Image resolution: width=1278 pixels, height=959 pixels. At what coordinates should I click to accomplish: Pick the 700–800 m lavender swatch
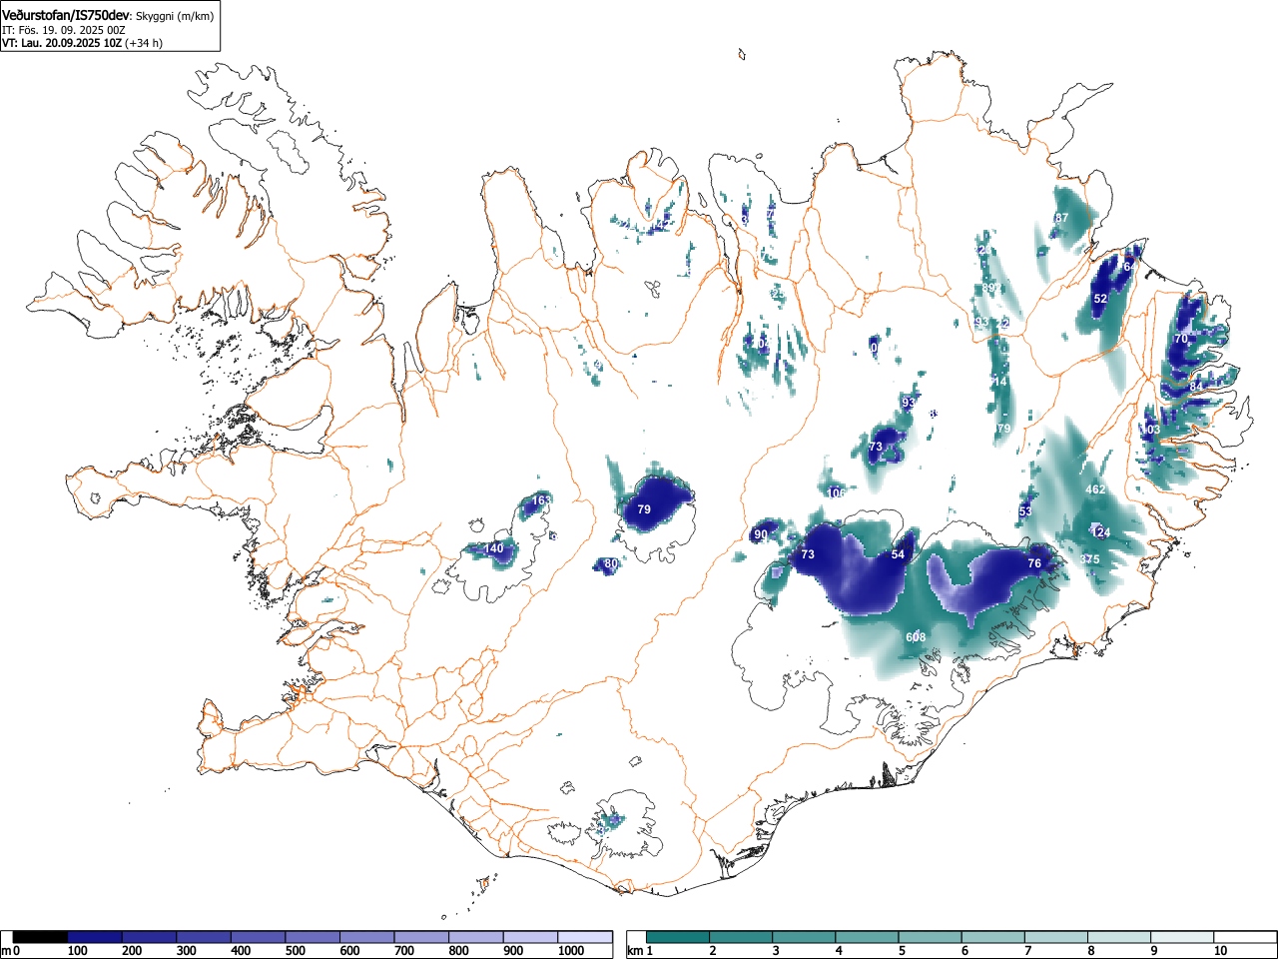(x=421, y=937)
